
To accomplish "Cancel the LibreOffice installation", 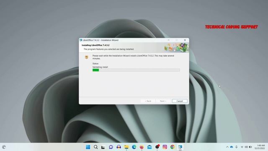I will pos(180,101).
